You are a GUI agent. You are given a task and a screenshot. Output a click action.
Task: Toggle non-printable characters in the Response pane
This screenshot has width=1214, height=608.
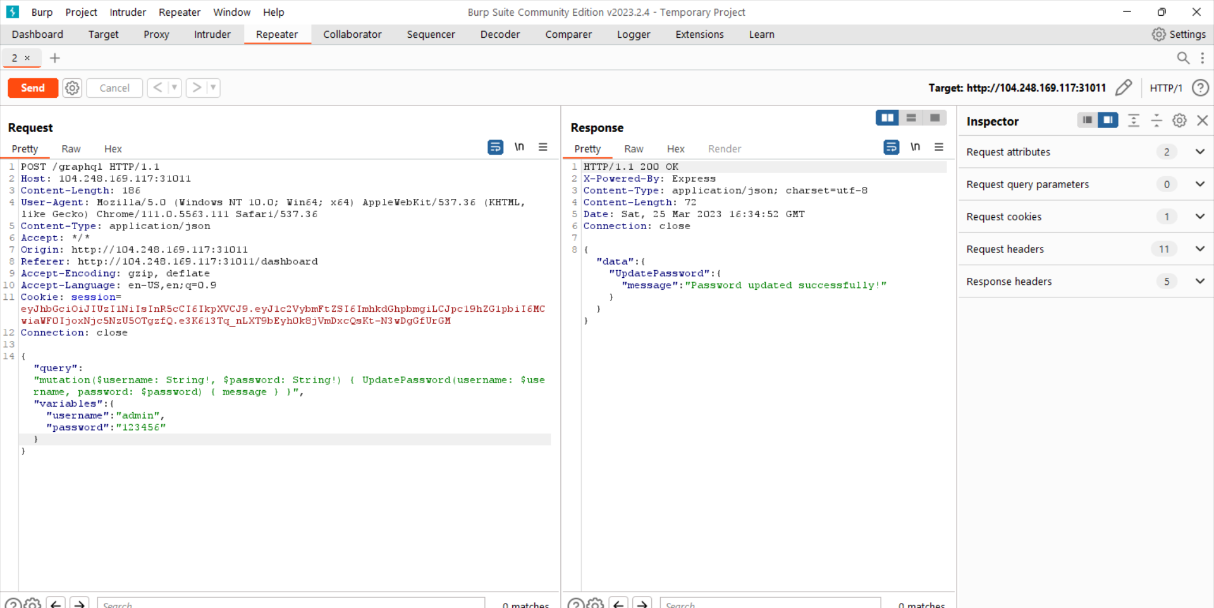tap(916, 147)
